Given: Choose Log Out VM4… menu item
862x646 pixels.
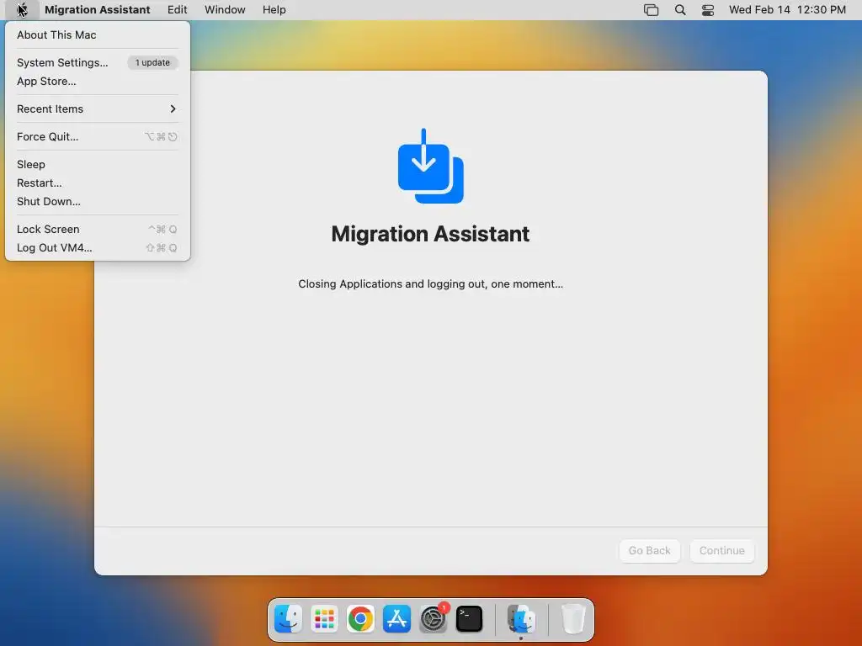Looking at the screenshot, I should [x=98, y=248].
